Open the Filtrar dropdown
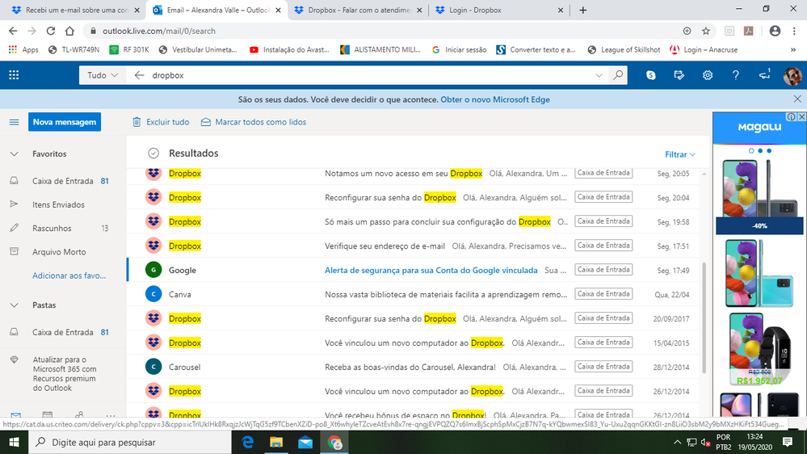The width and height of the screenshot is (807, 454). click(x=680, y=154)
